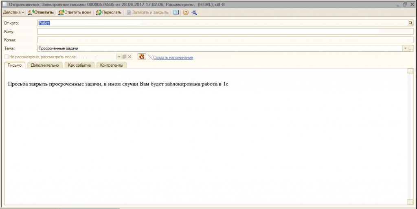Restore down the email window

(405, 4)
